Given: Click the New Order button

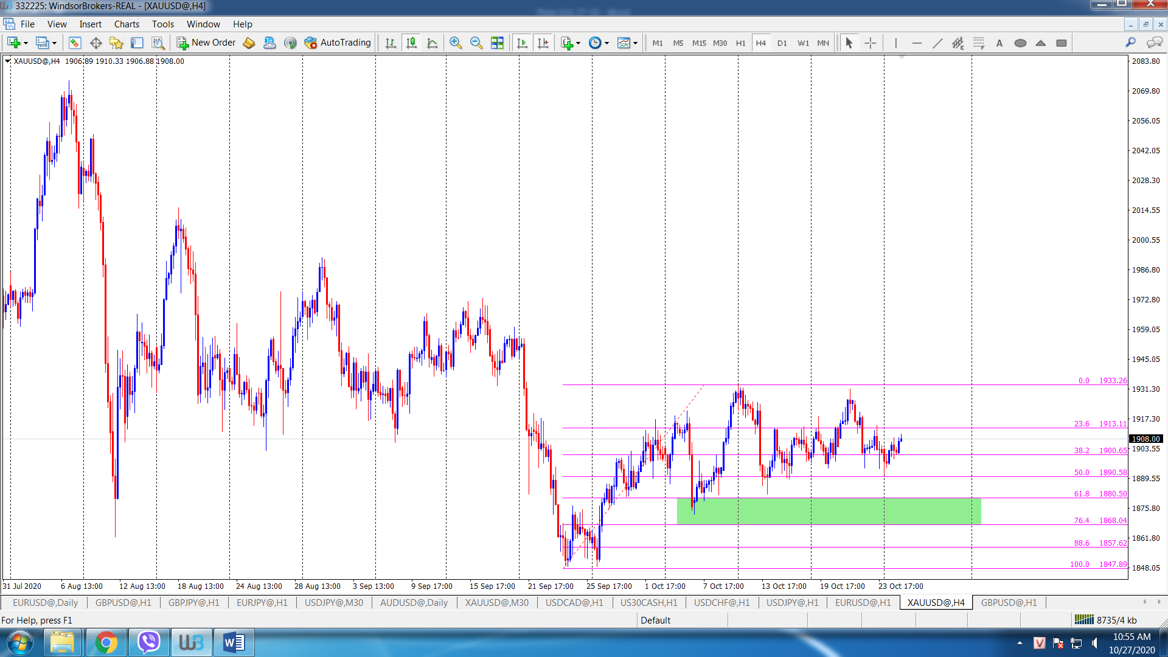Looking at the screenshot, I should (206, 43).
